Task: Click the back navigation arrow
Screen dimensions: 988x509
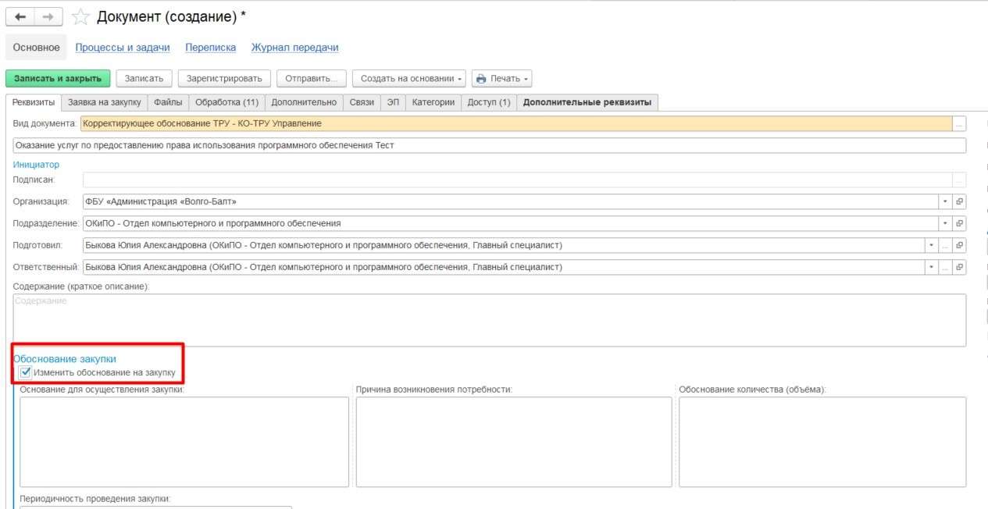Action: (20, 17)
